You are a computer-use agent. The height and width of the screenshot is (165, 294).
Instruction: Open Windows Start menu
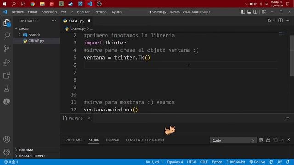5,4
